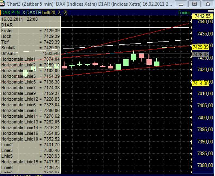Click the boll(20, 2, -2) indicator label
Image resolution: width=215 pixels, height=176 pixels.
pyautogui.click(x=55, y=13)
